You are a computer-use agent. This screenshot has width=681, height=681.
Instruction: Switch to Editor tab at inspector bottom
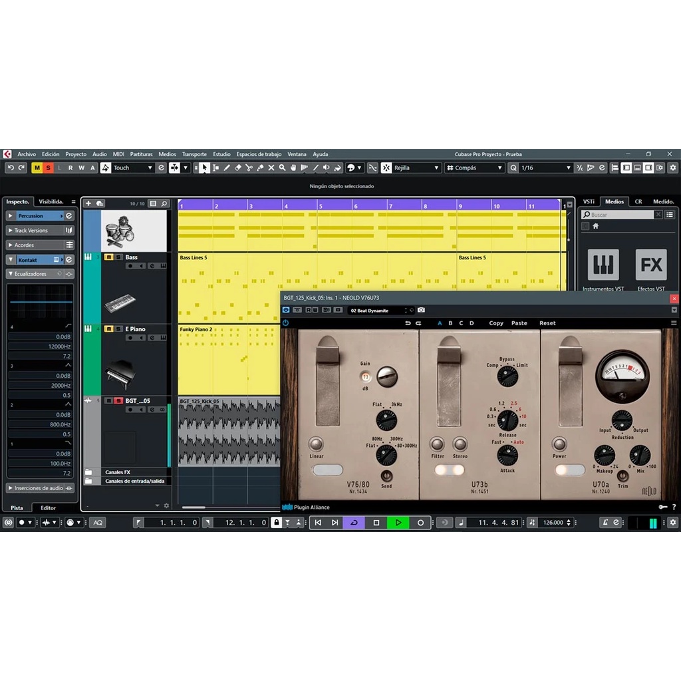tap(48, 507)
